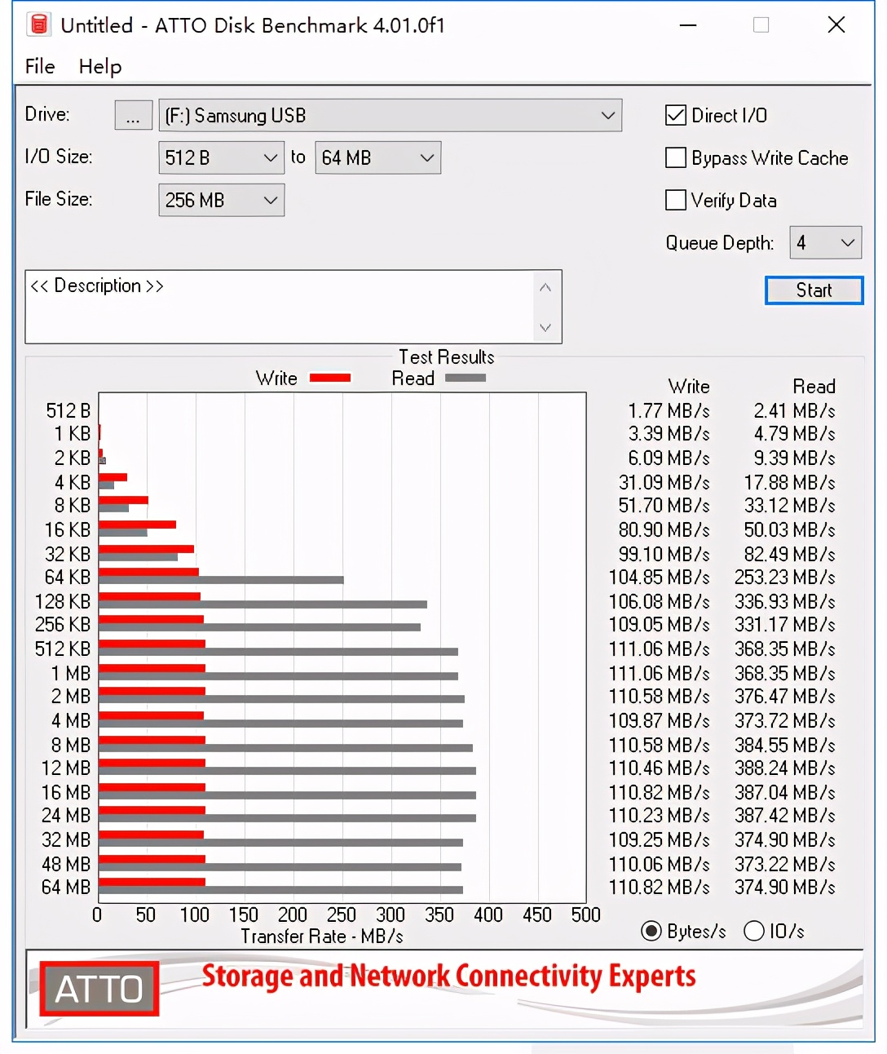This screenshot has width=887, height=1054.
Task: Click the 8 KB row label
Action: click(x=73, y=505)
